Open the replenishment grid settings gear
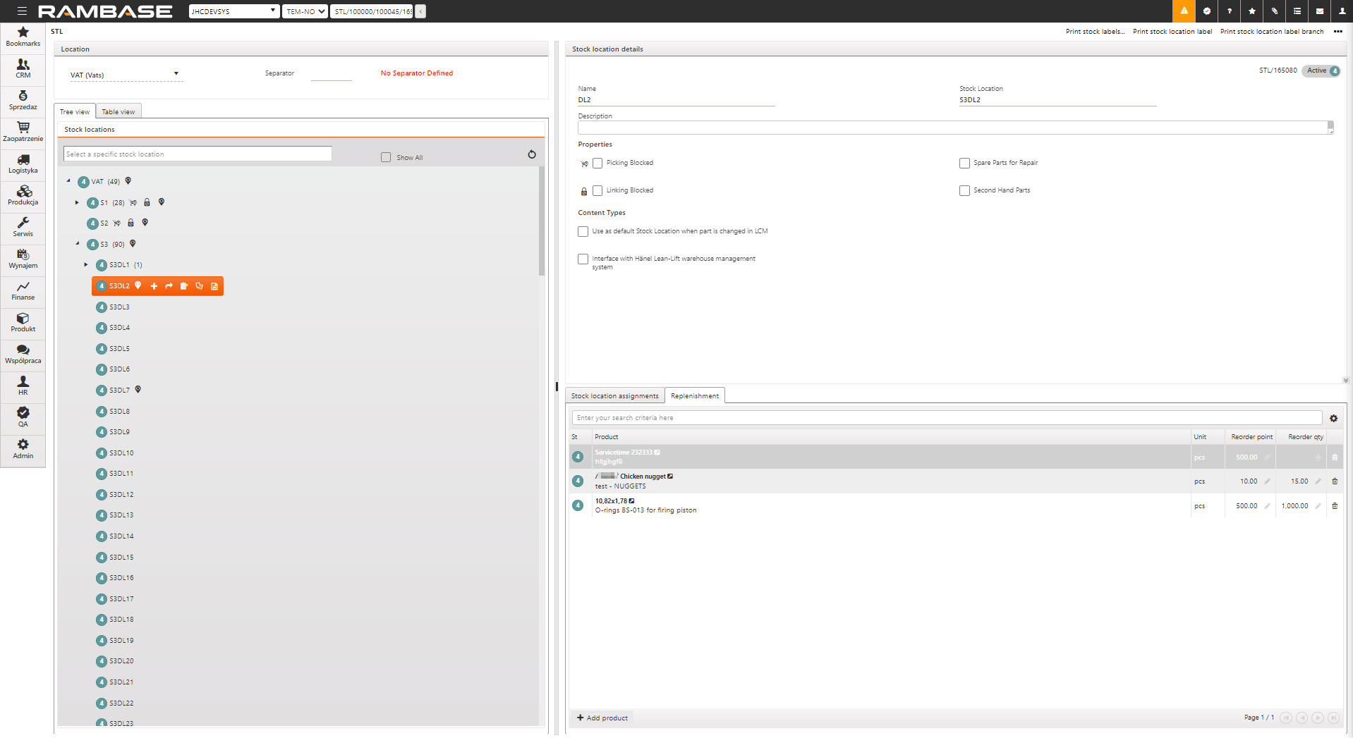Image resolution: width=1353 pixels, height=738 pixels. [1333, 419]
